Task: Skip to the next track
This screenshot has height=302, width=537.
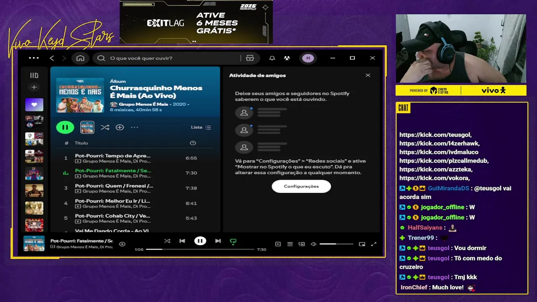Action: pyautogui.click(x=218, y=241)
